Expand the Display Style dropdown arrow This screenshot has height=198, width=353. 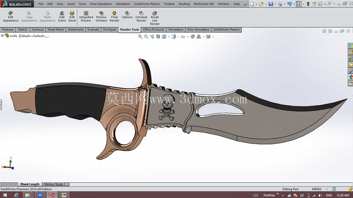pos(178,37)
